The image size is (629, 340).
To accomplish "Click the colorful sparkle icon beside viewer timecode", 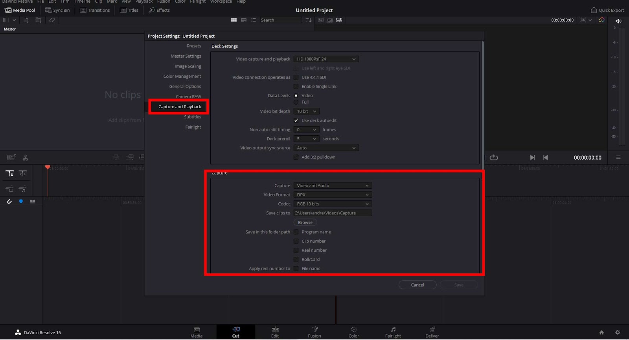I will click(601, 20).
